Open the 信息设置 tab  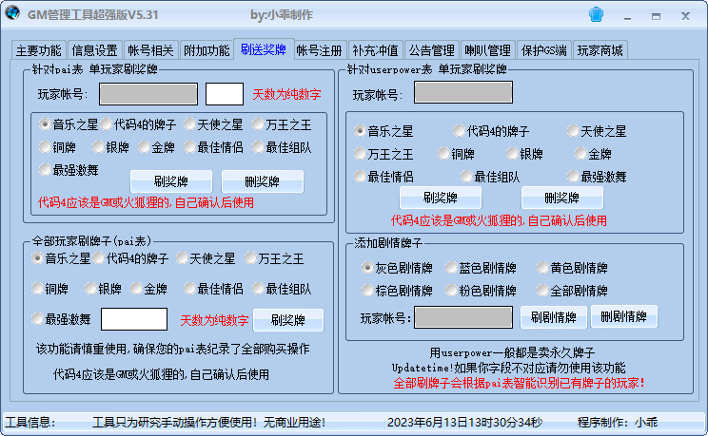(x=95, y=50)
